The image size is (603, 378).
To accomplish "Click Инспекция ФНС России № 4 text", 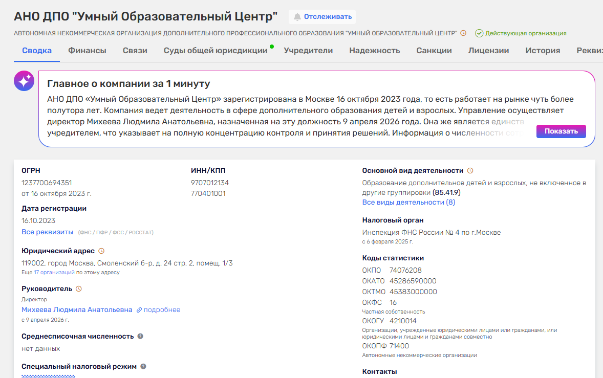I will tap(432, 232).
